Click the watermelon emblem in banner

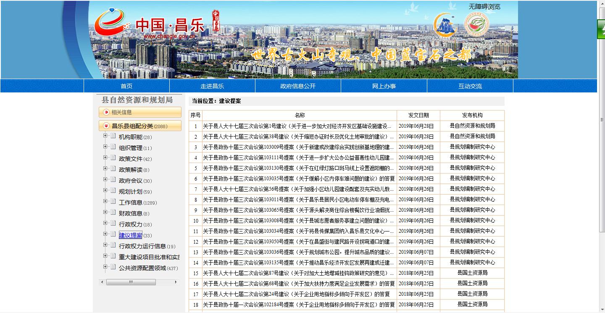click(x=476, y=25)
